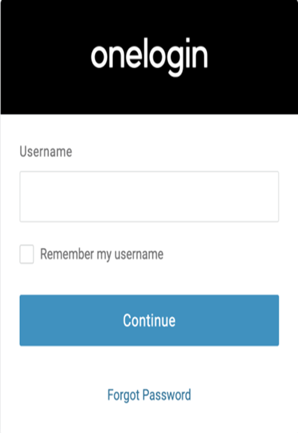Activate the username entry box
Viewport: 298px width, 433px height.
pyautogui.click(x=149, y=196)
